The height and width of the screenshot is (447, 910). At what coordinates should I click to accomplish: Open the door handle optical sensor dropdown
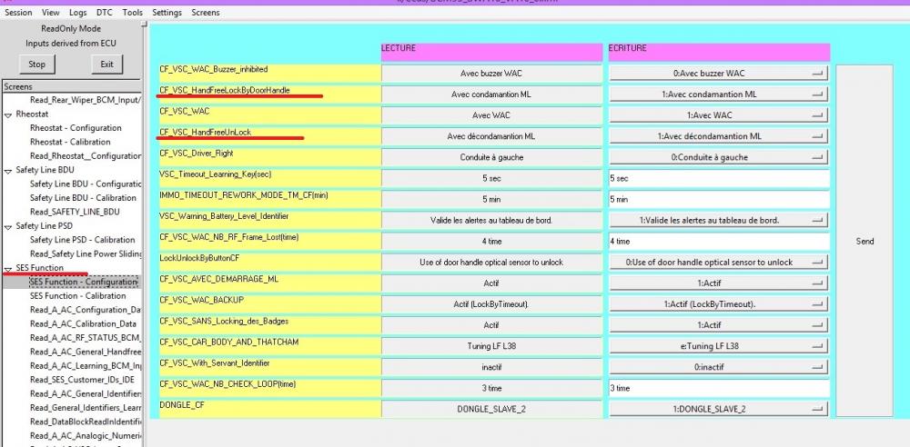pos(719,262)
